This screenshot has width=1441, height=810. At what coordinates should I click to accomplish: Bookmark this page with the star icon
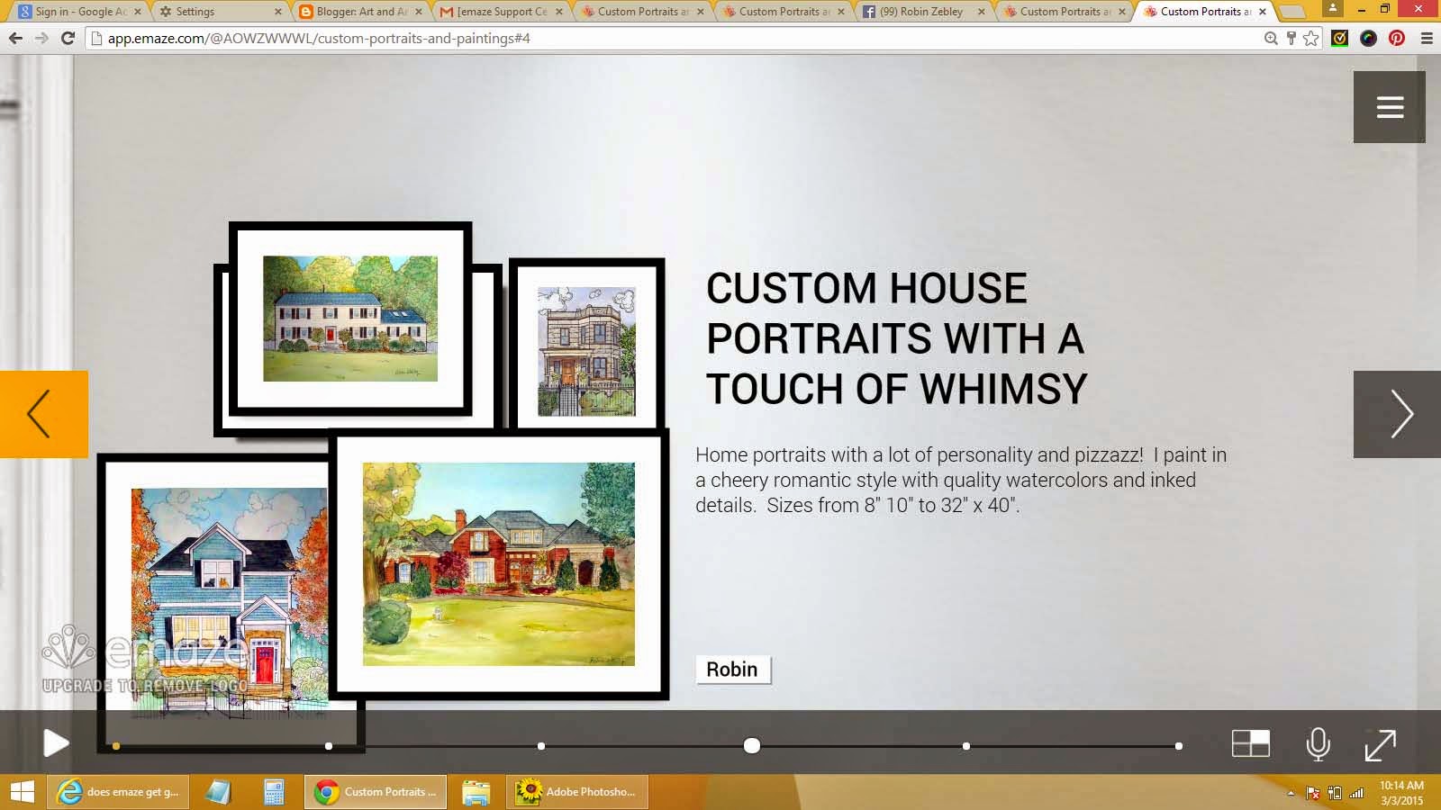click(1310, 39)
